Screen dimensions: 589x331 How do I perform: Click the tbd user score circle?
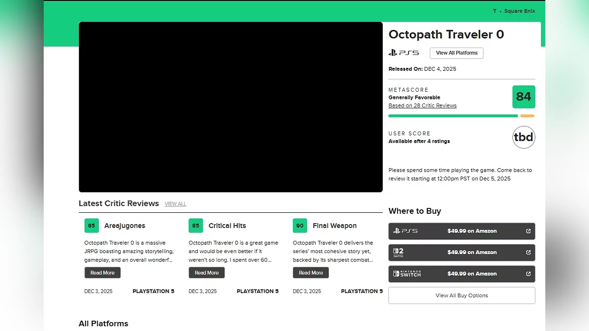pyautogui.click(x=523, y=137)
